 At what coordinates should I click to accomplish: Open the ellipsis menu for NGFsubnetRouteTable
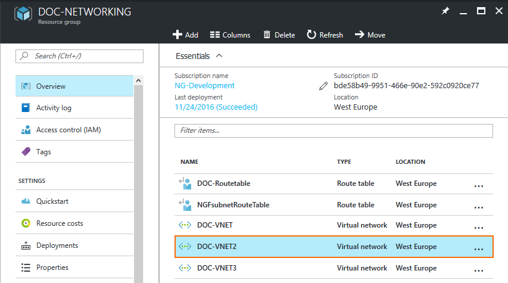[x=479, y=207]
